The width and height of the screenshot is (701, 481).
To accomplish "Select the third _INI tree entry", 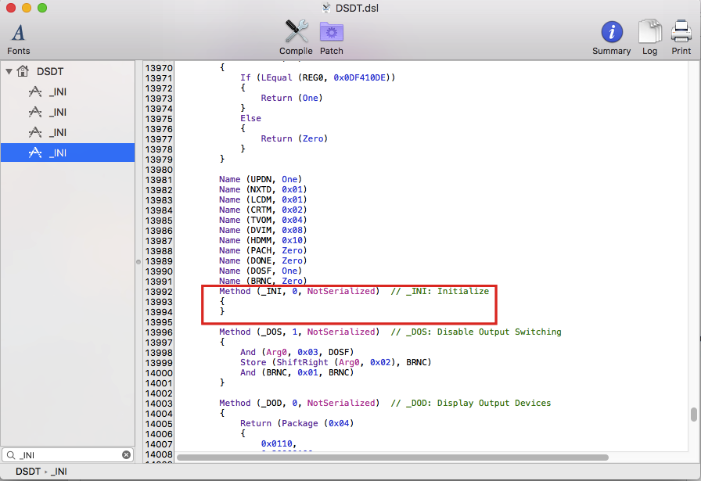I will point(57,132).
